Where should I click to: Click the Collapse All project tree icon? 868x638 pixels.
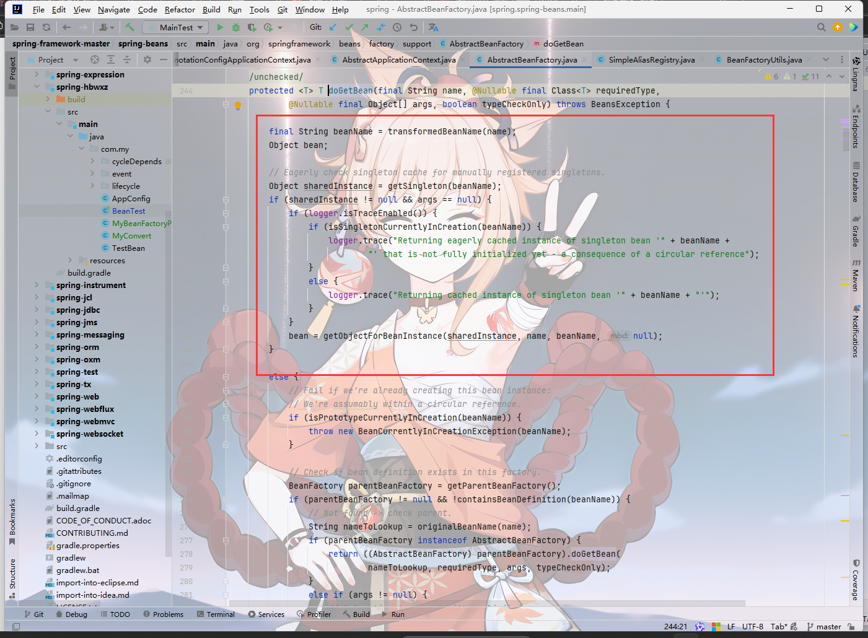click(x=127, y=59)
